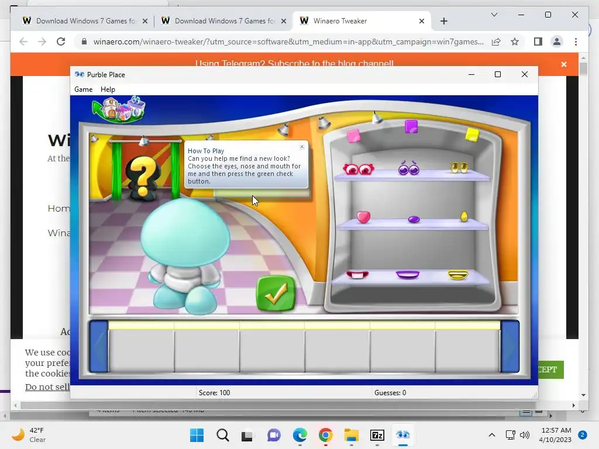Toggle the Chrome side panel
599x449 pixels.
coord(538,42)
